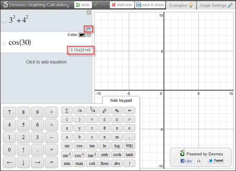The image size is (236, 171).
Task: Click the backspace key on keypad
Action: (x=129, y=110)
